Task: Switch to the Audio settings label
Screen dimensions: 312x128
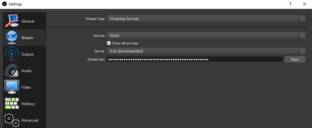Action: click(x=26, y=71)
